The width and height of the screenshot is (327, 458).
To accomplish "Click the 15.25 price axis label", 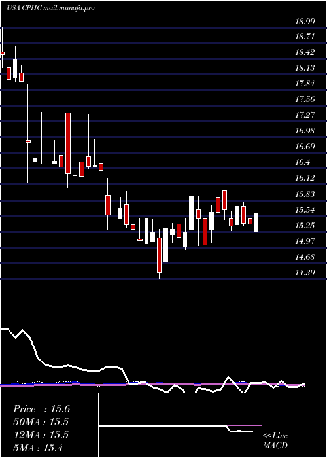I will [x=305, y=226].
